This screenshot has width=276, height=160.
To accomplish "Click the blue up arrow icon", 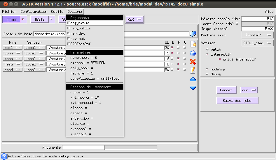I will (193, 79).
